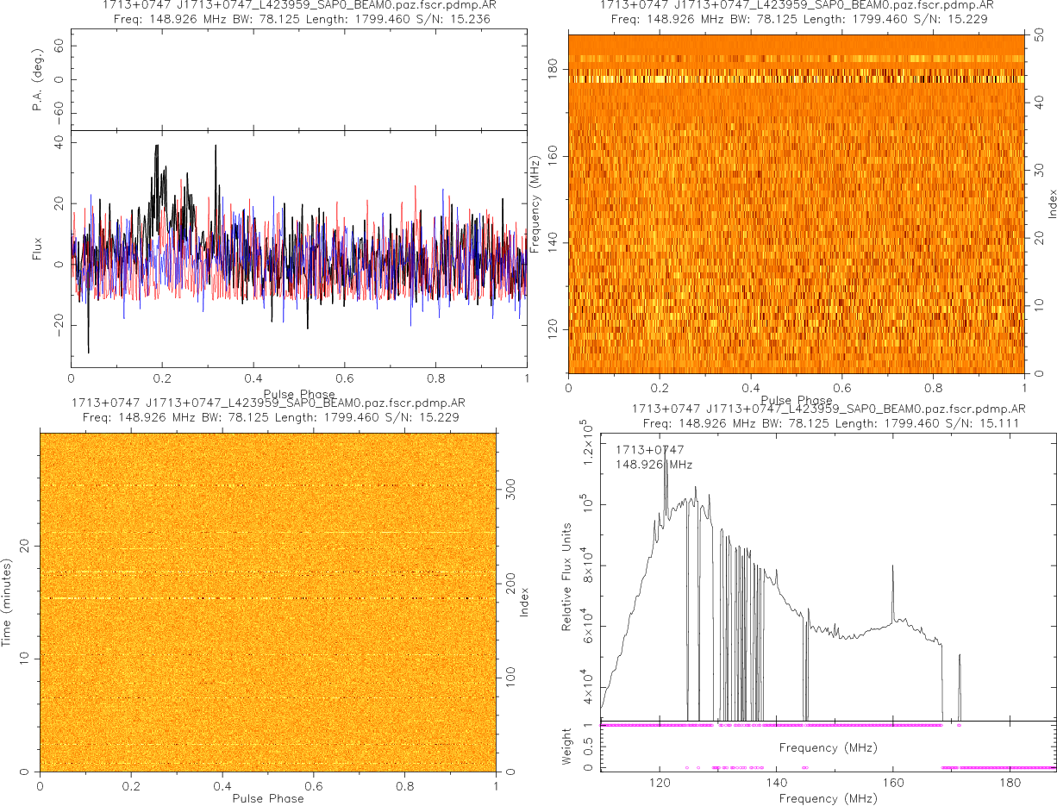
Task: Click the pulse profile peak near phase 0.2
Action: point(157,148)
